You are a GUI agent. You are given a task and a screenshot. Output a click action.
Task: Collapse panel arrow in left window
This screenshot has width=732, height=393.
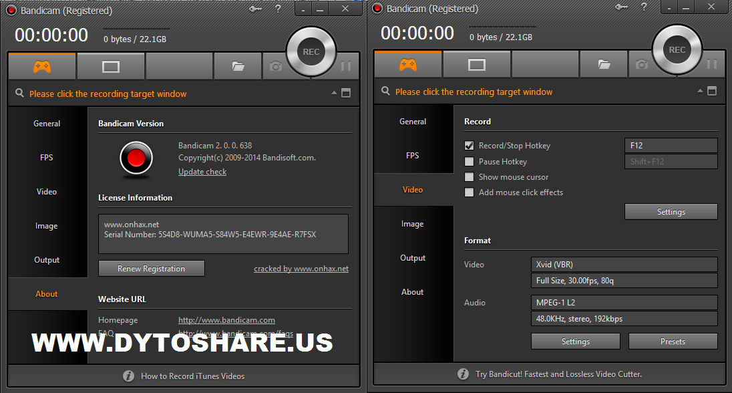[x=334, y=93]
